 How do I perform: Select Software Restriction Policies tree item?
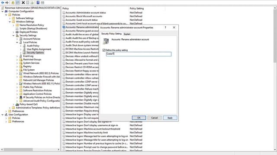point(38,90)
